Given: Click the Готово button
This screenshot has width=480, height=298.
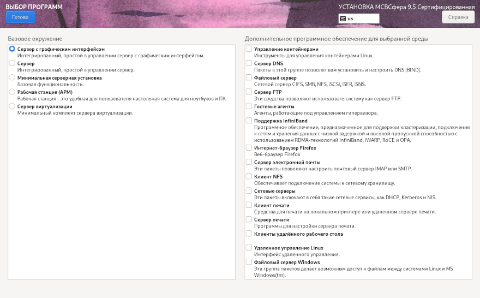Looking at the screenshot, I should pos(20,17).
